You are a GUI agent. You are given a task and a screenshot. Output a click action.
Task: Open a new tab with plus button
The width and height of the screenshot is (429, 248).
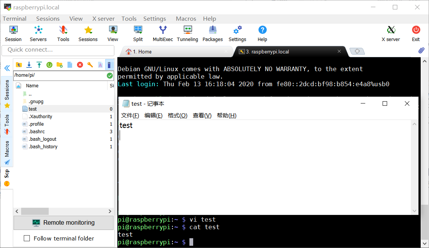click(x=357, y=51)
